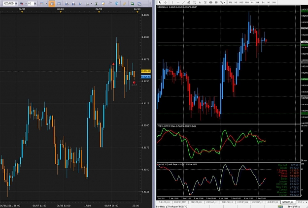This screenshot has width=308, height=208.
Task: Select the text 'A' tool
Action: pyautogui.click(x=200, y=2)
